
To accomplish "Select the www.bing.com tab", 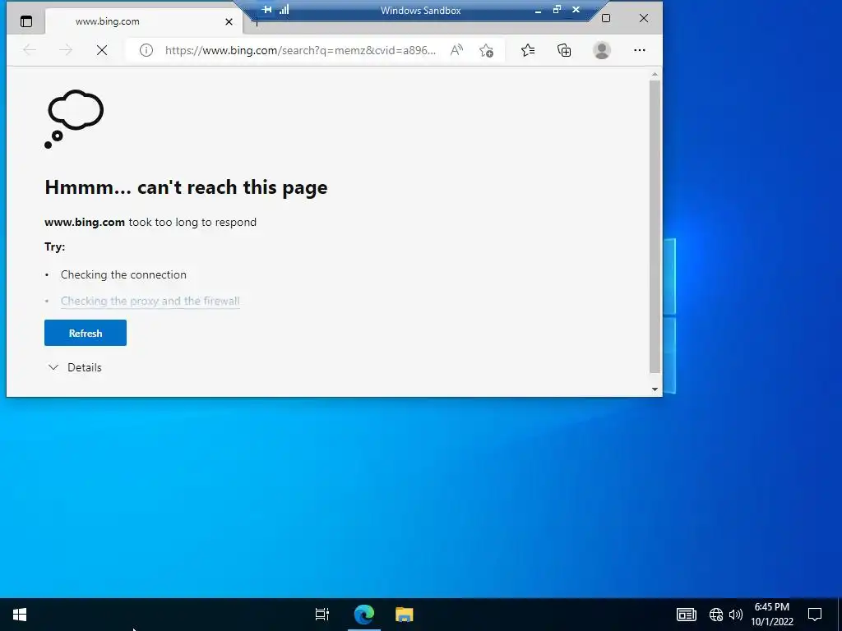I will pos(144,21).
